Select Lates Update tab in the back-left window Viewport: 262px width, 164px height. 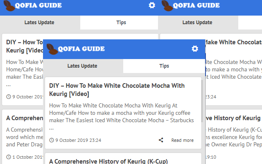pos(39,23)
